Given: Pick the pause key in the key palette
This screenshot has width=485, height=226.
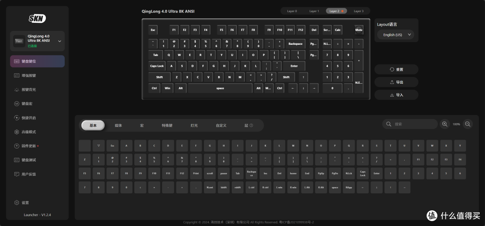Looking at the screenshot, I should [x=224, y=173].
